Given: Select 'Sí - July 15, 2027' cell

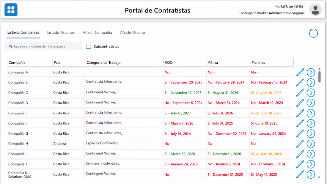Looking at the screenshot, I should 185,113.
